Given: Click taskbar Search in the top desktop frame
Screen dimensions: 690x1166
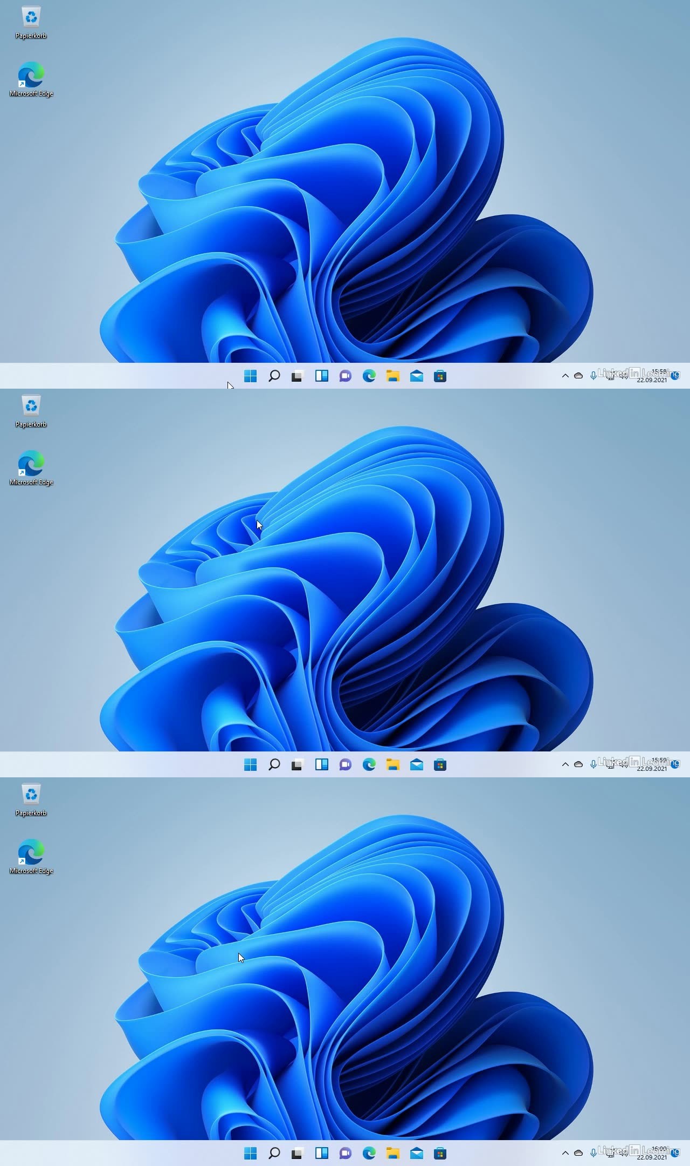Looking at the screenshot, I should pyautogui.click(x=274, y=376).
